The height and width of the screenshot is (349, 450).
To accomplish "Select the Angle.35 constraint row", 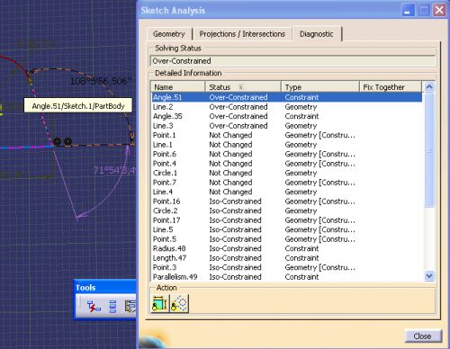I will click(286, 116).
